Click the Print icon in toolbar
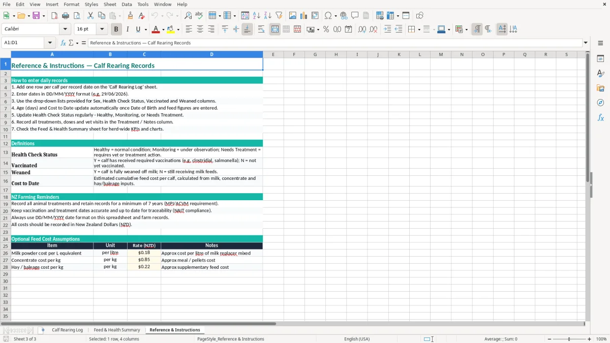Screen dimensions: 610x343 tap(66, 16)
